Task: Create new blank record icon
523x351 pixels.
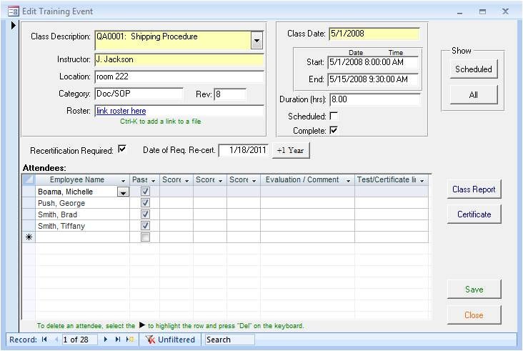Action: click(130, 340)
